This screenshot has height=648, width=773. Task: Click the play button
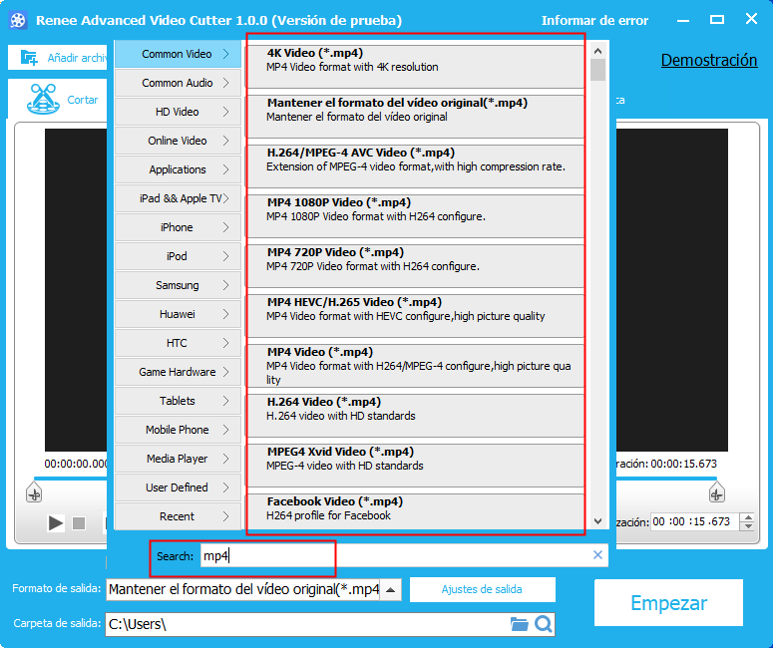55,522
